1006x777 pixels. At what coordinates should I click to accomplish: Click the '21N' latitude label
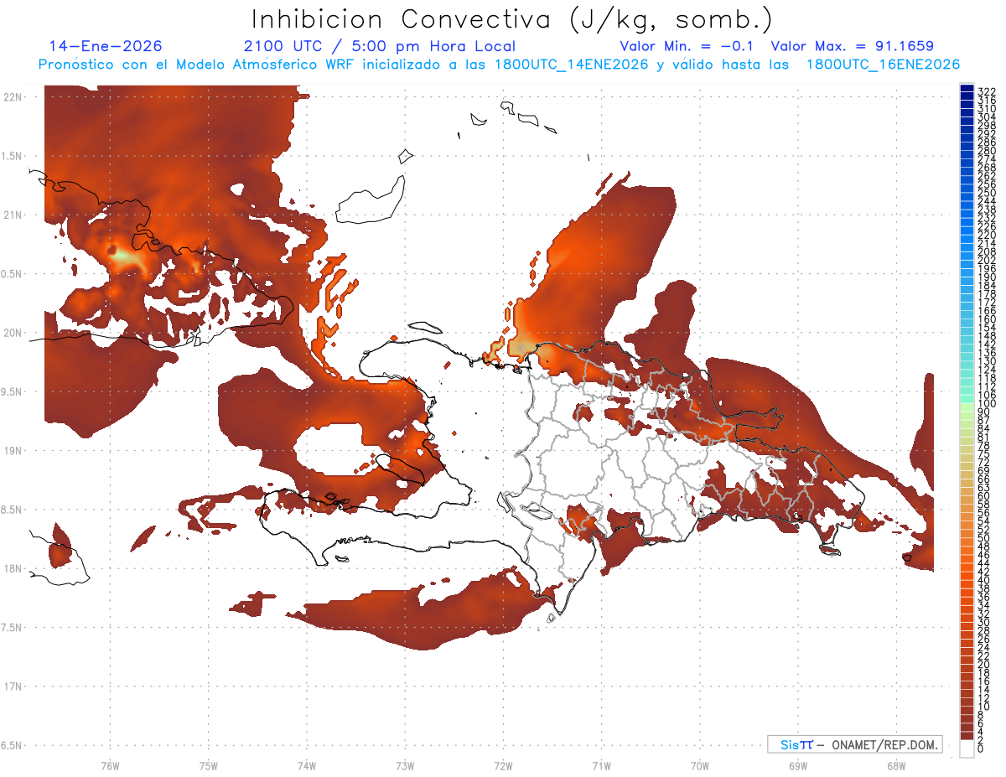click(x=13, y=215)
